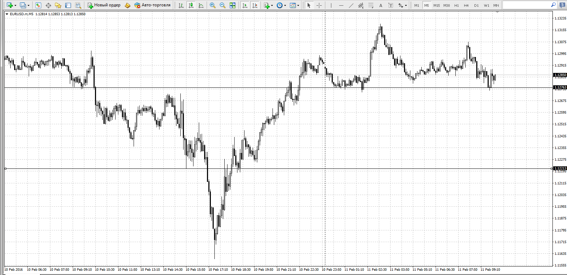Select the Fibonacci Retracement tool

click(x=371, y=5)
